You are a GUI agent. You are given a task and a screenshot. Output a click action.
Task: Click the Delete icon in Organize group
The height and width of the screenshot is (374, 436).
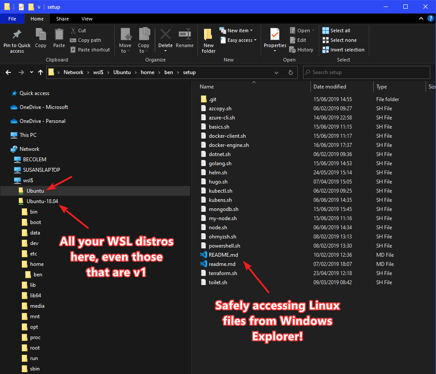(165, 35)
